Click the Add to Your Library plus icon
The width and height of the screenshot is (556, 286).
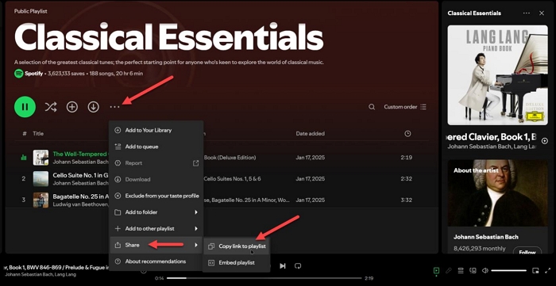pos(118,130)
